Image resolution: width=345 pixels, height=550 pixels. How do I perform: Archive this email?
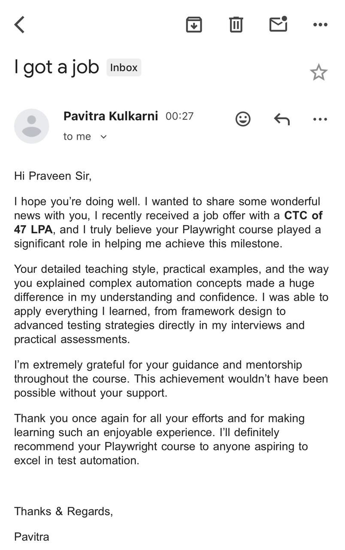[x=194, y=24]
